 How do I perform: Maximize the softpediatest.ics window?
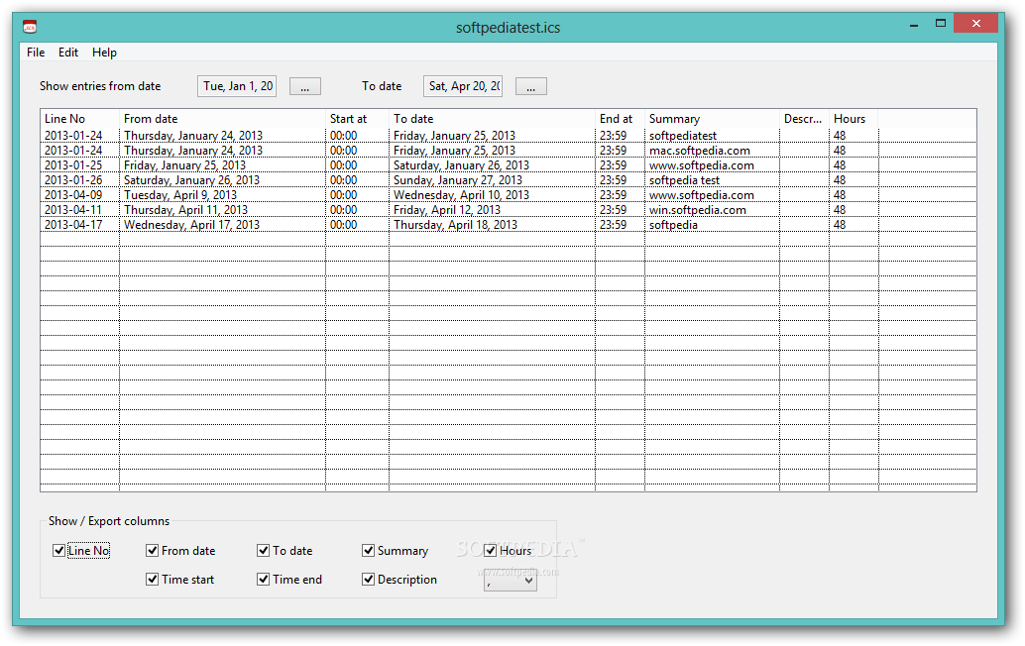(x=941, y=24)
